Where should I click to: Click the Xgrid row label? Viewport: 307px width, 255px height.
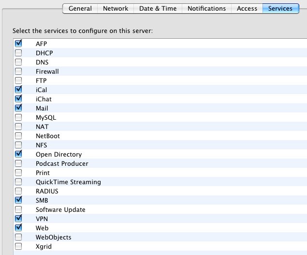click(x=44, y=247)
